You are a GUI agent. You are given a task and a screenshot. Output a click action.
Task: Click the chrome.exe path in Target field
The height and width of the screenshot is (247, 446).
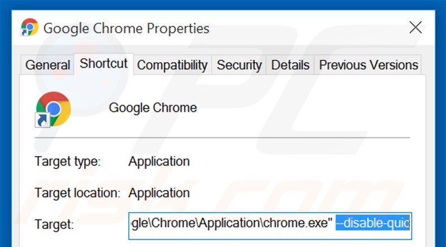[x=231, y=223]
